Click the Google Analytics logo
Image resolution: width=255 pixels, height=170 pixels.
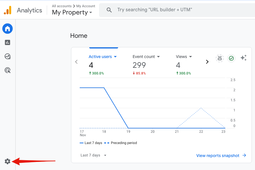8,10
